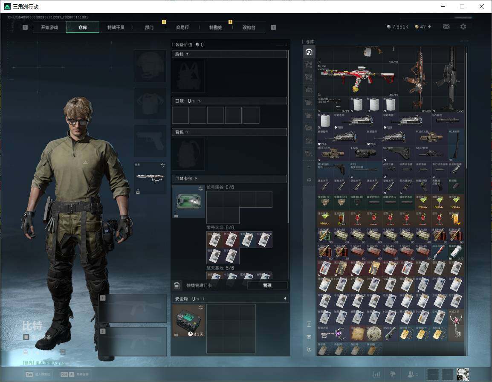Open warehouse sidebar gear settings
Image resolution: width=492 pixels, height=382 pixels.
tap(309, 180)
